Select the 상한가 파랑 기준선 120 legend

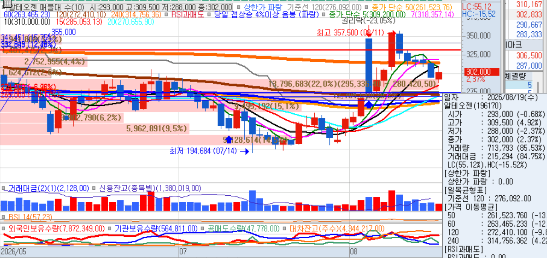coord(303,7)
